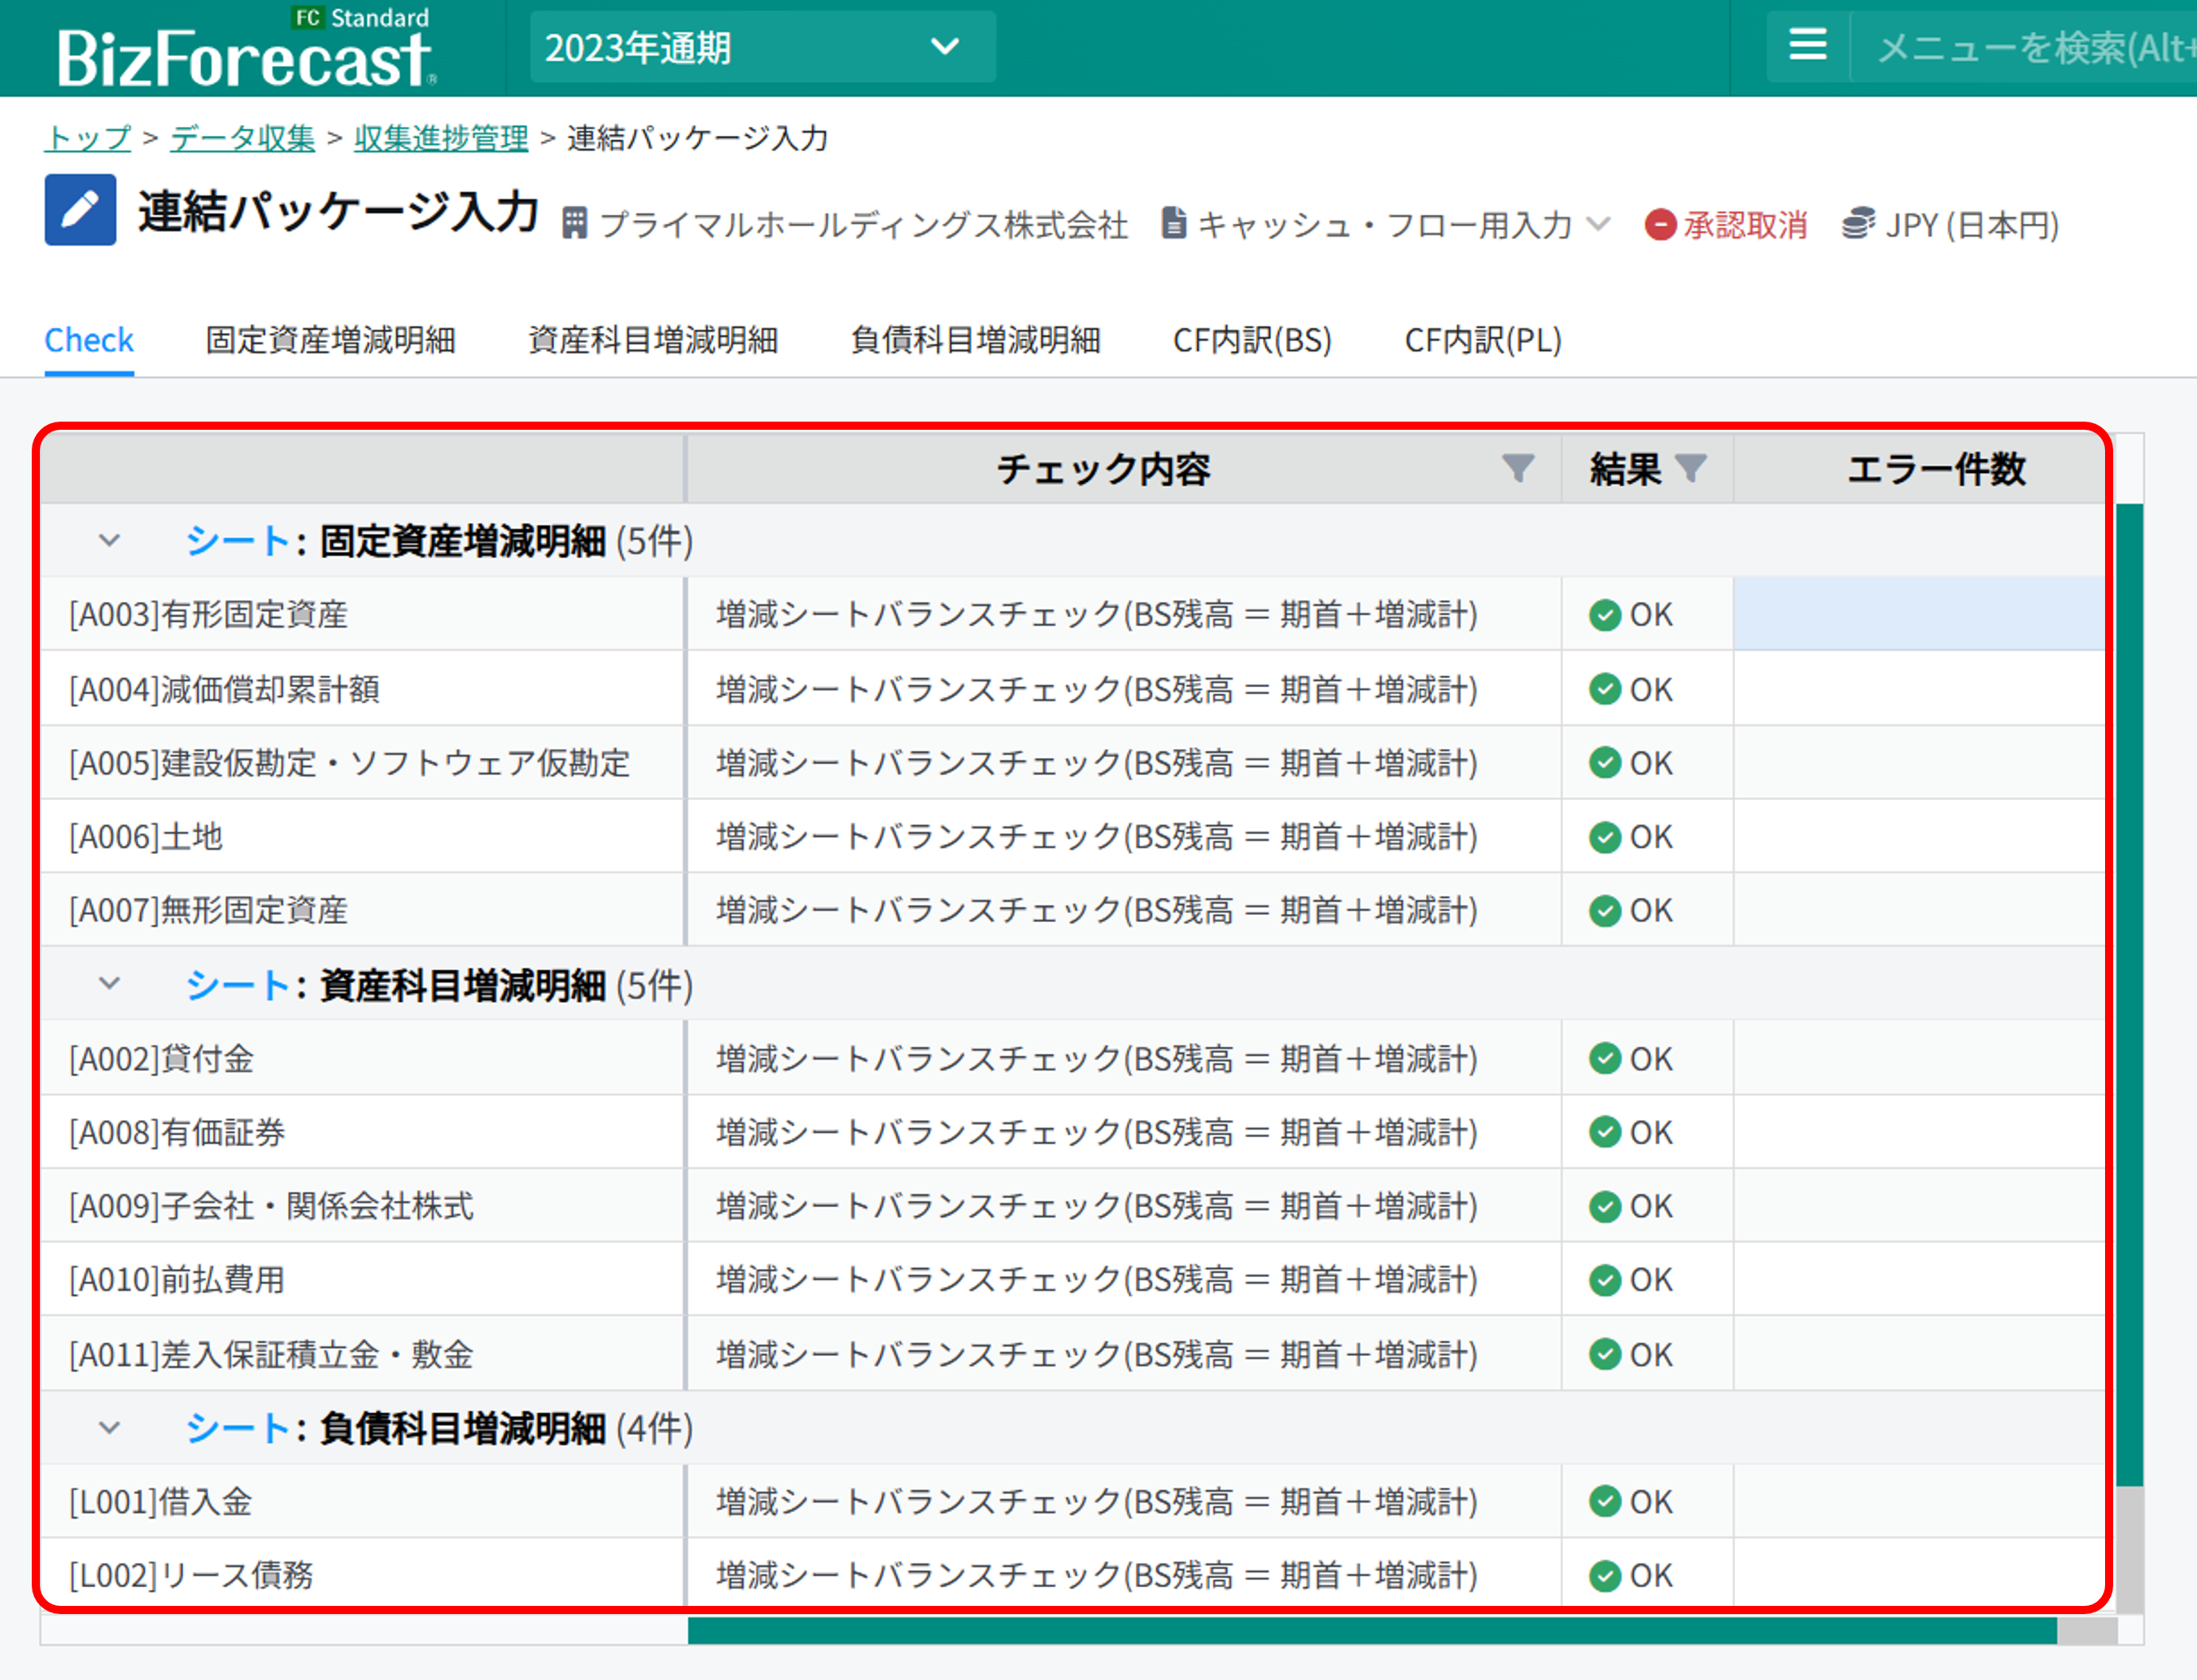Image resolution: width=2197 pixels, height=1680 pixels.
Task: Open the 2023年通期 period dropdown
Action: 762,47
